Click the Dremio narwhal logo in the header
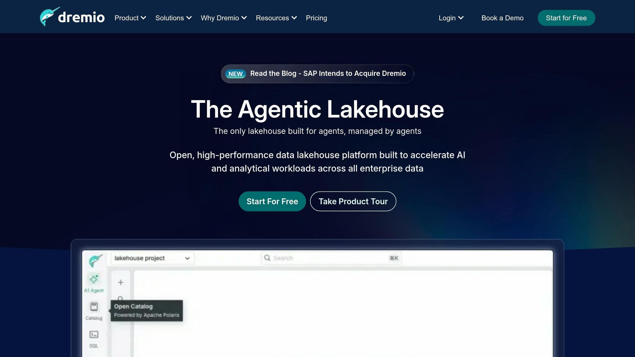This screenshot has height=357, width=635. coord(72,17)
